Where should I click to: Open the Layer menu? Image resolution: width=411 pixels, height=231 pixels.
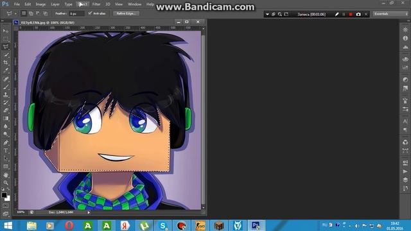point(55,4)
